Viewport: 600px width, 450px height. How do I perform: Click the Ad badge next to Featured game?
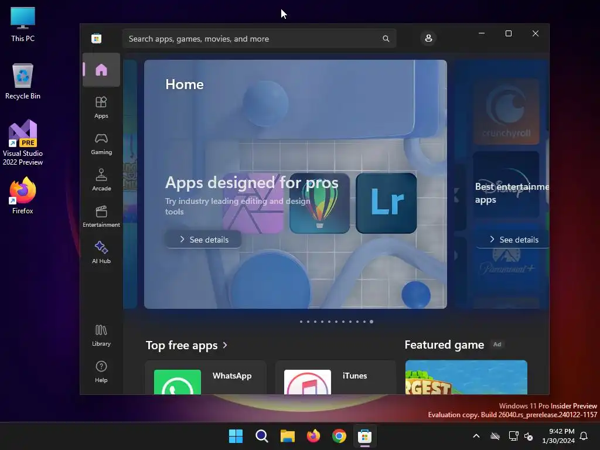[x=497, y=345]
